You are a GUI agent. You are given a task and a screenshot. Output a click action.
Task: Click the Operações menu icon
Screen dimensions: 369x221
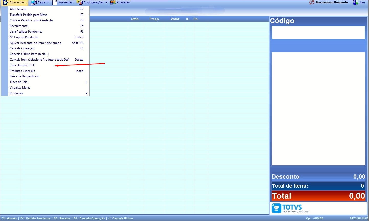(6, 3)
